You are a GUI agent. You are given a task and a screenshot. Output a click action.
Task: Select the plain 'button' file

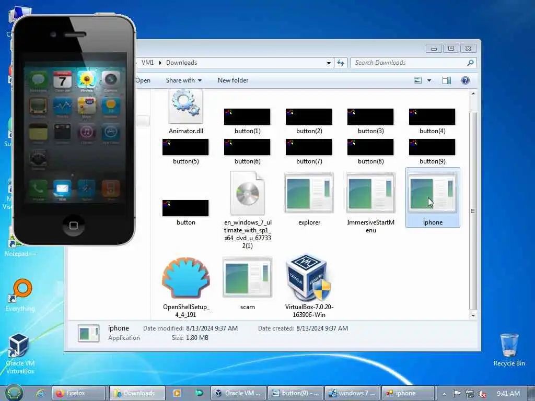tap(185, 212)
